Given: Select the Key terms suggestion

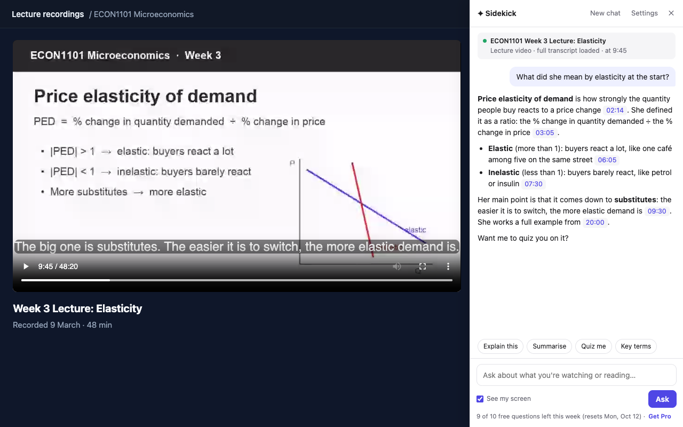Looking at the screenshot, I should pyautogui.click(x=636, y=346).
